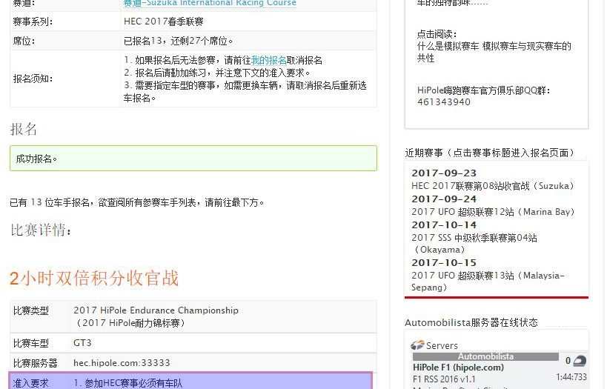This screenshot has width=607, height=389.
Task: Click Automobilista服务器在线状态 sidebar heading
Action: click(471, 322)
